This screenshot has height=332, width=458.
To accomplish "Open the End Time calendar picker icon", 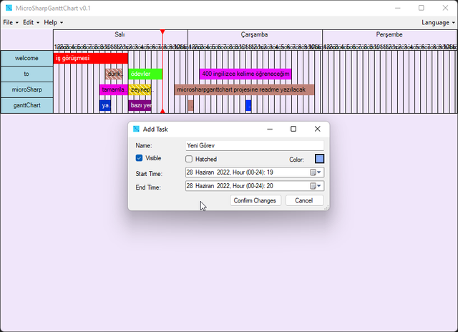I will [315, 186].
